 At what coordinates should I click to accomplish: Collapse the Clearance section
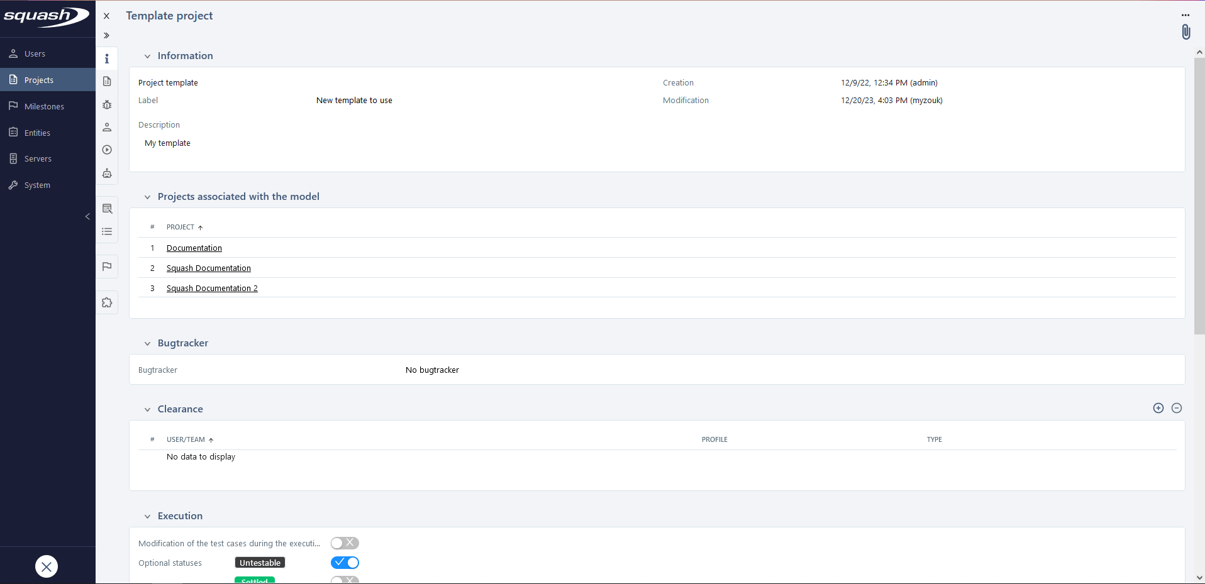coord(147,409)
